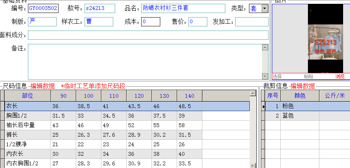Click inside the 备注 text area
350x168 pixels.
click(x=145, y=62)
